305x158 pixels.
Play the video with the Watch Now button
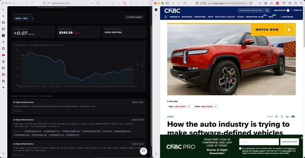pyautogui.click(x=273, y=30)
